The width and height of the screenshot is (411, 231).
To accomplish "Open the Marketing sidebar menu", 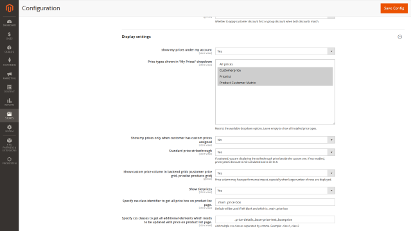I will click(x=10, y=76).
